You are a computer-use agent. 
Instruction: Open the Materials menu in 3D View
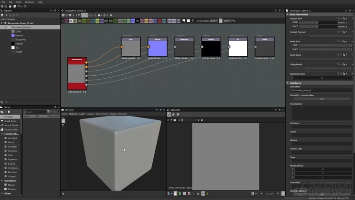(73, 114)
